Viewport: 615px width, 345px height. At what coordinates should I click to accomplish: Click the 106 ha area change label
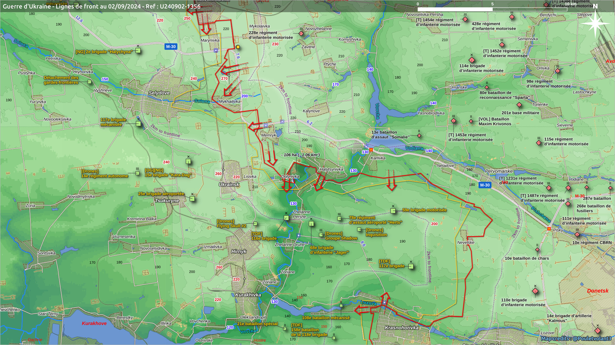pyautogui.click(x=300, y=155)
